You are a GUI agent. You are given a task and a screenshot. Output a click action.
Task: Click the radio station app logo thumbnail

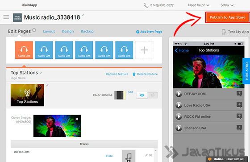click(17, 17)
